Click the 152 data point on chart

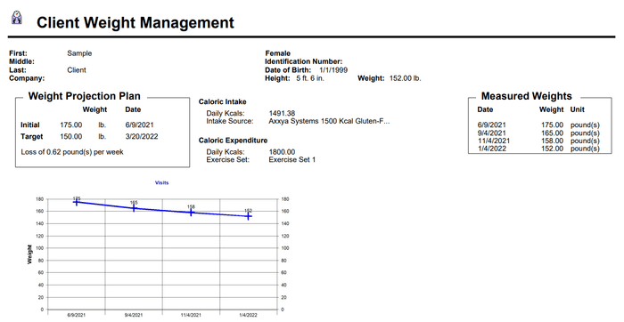249,216
